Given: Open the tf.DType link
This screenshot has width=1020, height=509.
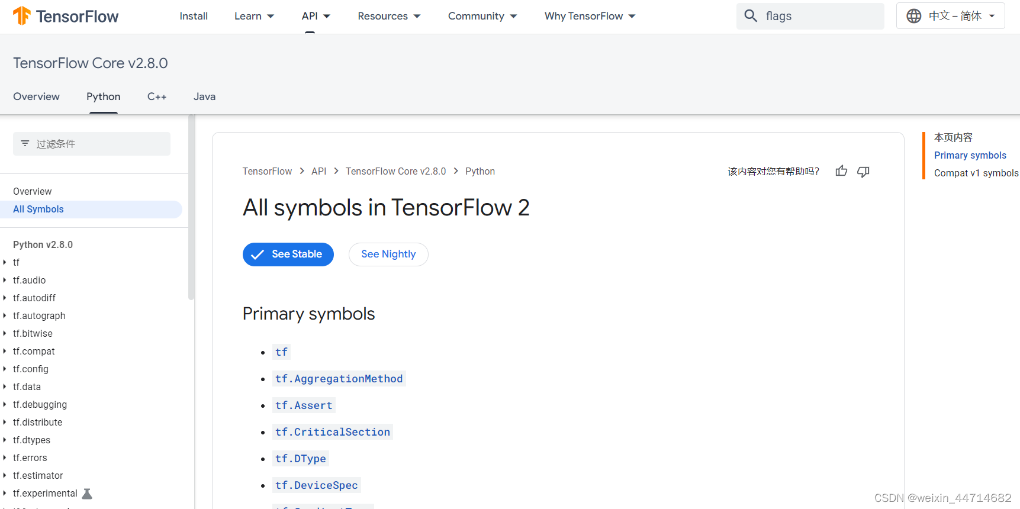Looking at the screenshot, I should click(x=301, y=459).
